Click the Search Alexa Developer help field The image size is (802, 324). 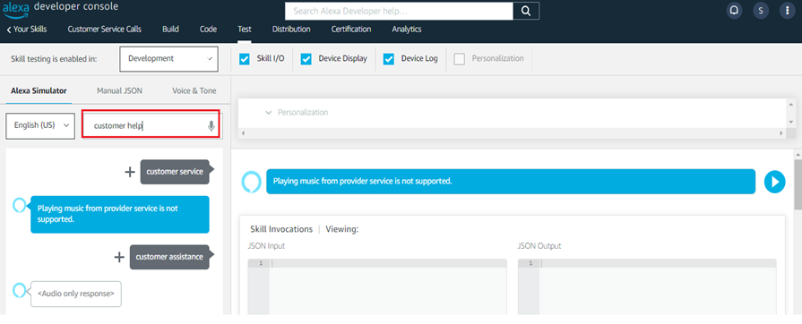click(x=399, y=11)
